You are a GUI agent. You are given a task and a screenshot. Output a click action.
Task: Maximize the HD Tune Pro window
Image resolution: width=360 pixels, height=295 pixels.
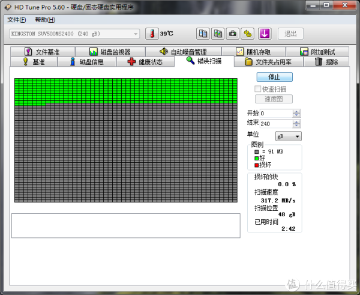(x=326, y=5)
